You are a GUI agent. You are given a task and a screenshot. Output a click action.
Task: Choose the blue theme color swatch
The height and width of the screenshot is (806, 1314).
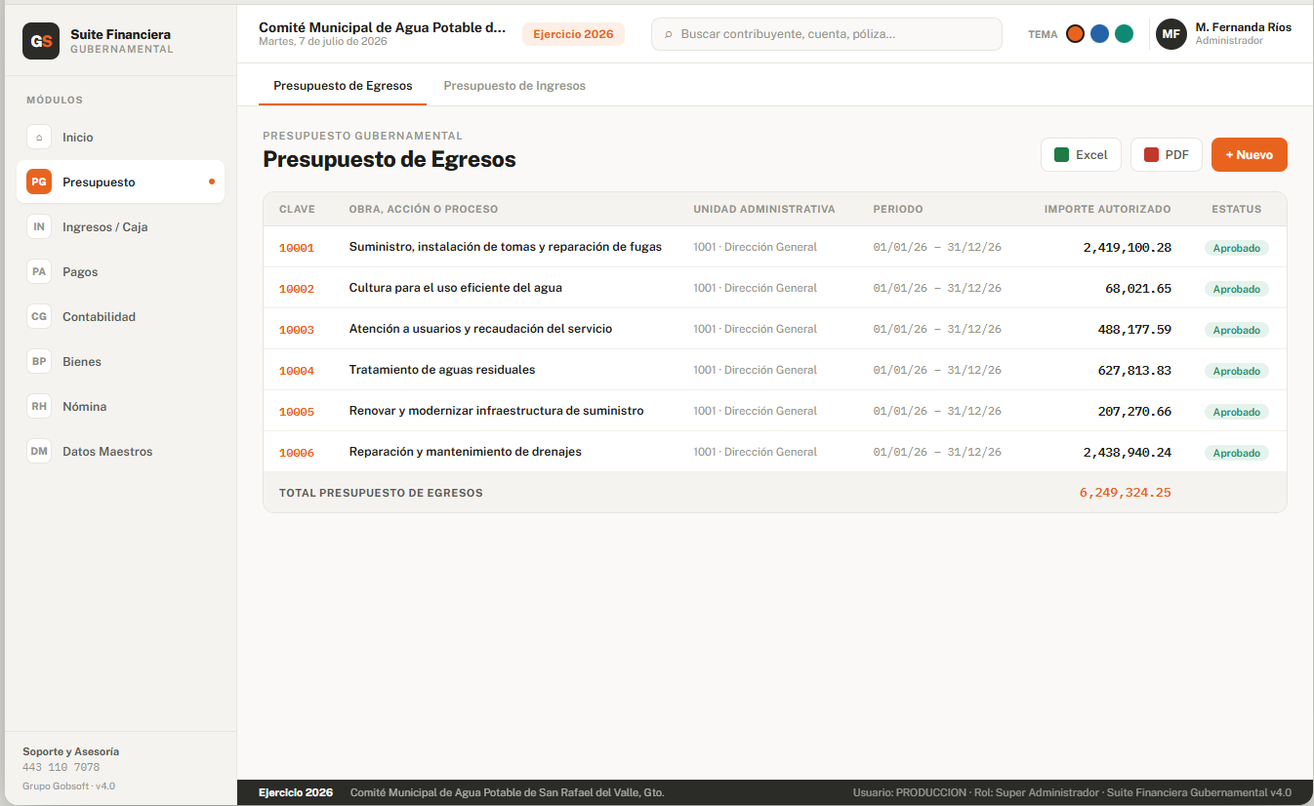[1099, 34]
